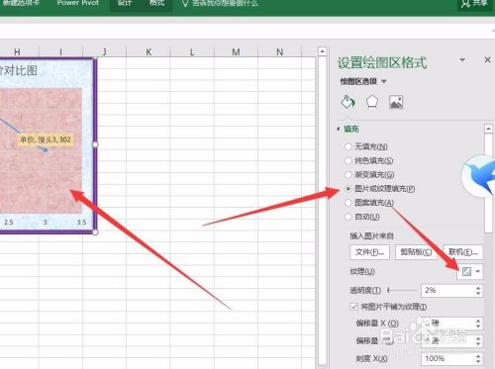Select column header H
This screenshot has width=495, height=369.
pyautogui.click(x=17, y=51)
